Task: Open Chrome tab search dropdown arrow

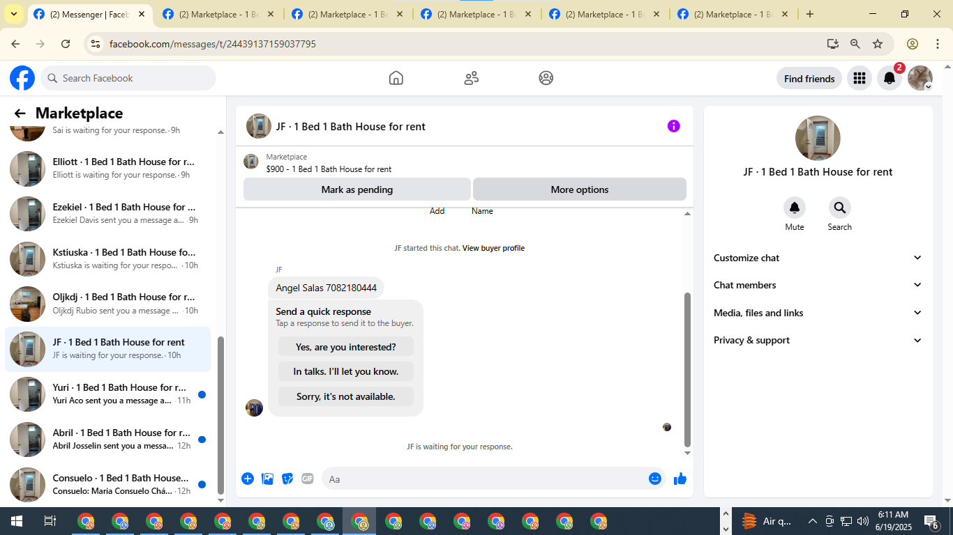Action: pyautogui.click(x=13, y=14)
